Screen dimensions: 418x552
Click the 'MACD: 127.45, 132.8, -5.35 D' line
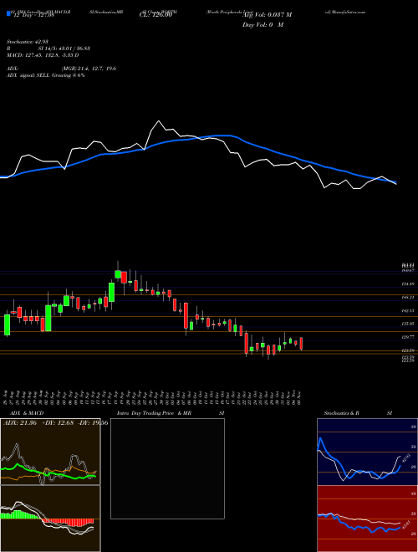click(43, 55)
